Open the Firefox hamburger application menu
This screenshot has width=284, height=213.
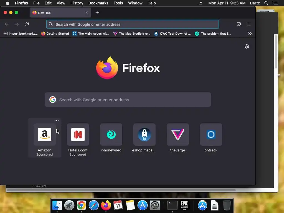(x=249, y=24)
